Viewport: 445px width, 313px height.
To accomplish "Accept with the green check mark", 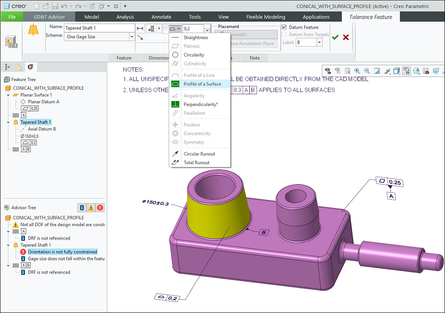I will (335, 37).
